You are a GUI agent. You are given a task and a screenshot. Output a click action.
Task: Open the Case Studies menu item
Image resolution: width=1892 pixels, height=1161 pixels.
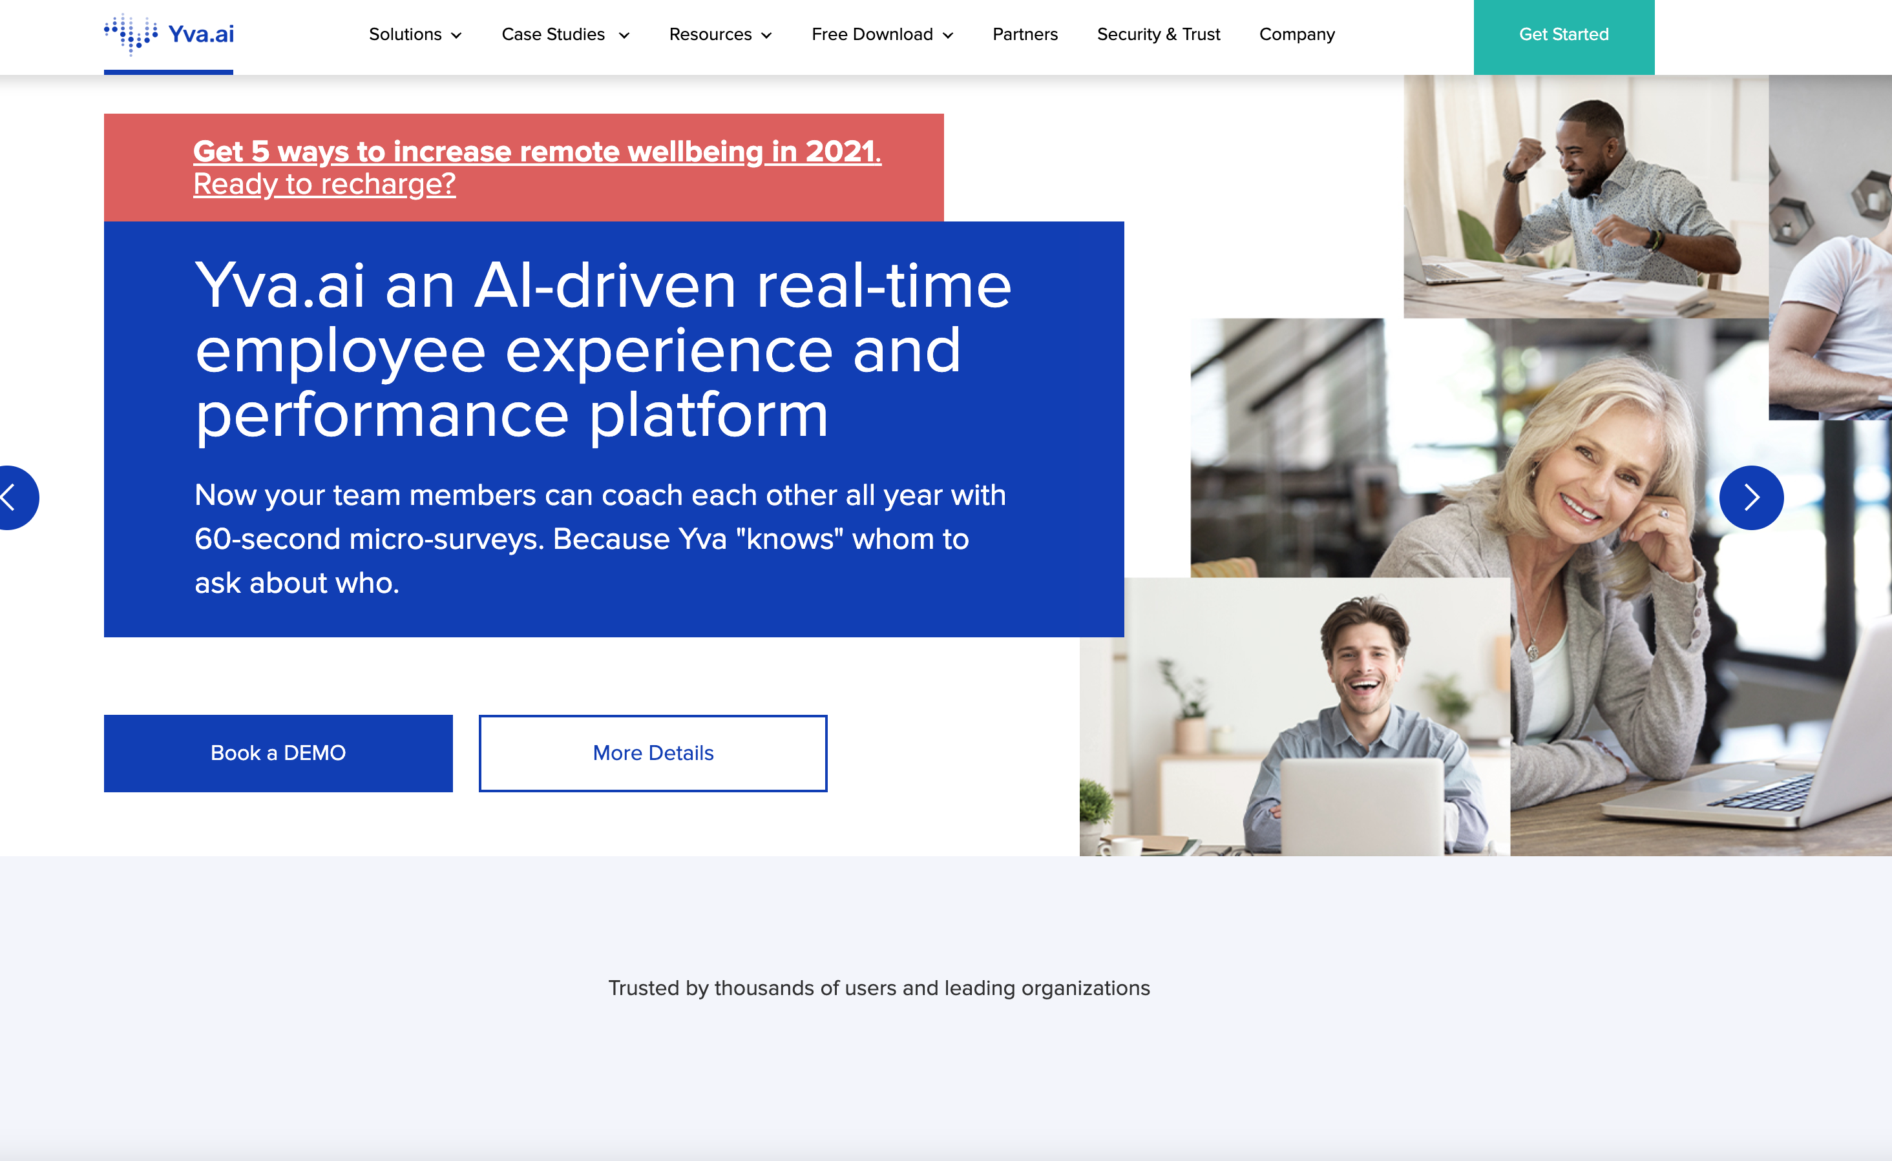(x=553, y=35)
